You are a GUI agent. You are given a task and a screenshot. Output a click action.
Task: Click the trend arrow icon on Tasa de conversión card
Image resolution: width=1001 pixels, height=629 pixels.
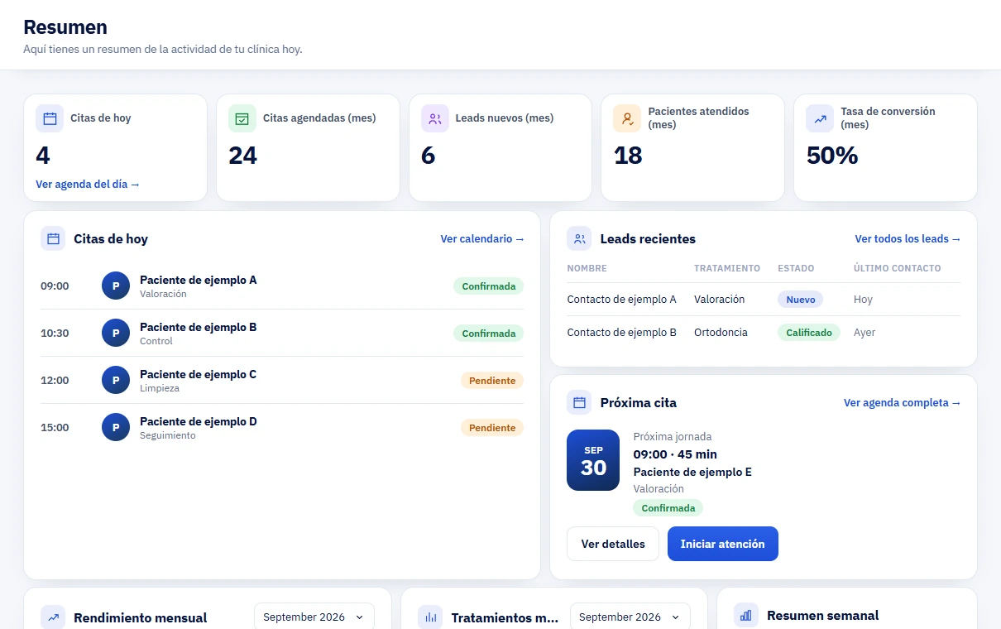(820, 118)
